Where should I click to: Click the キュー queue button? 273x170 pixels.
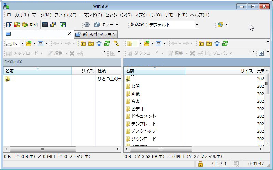tap(104, 25)
